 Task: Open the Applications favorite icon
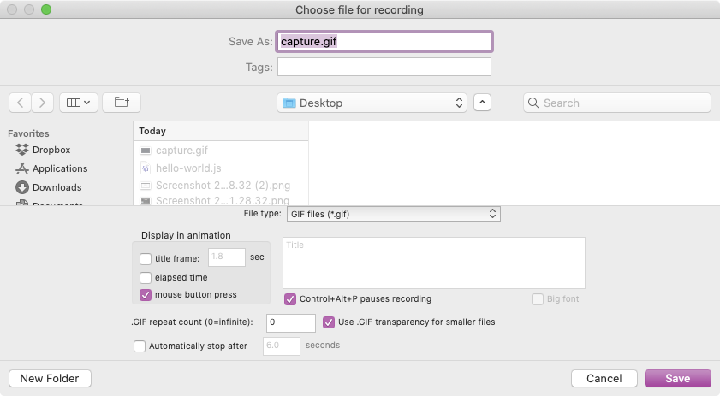pyautogui.click(x=22, y=168)
